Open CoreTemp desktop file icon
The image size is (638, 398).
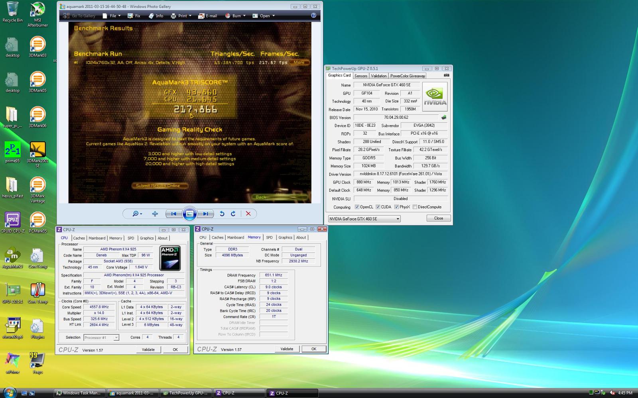click(37, 258)
